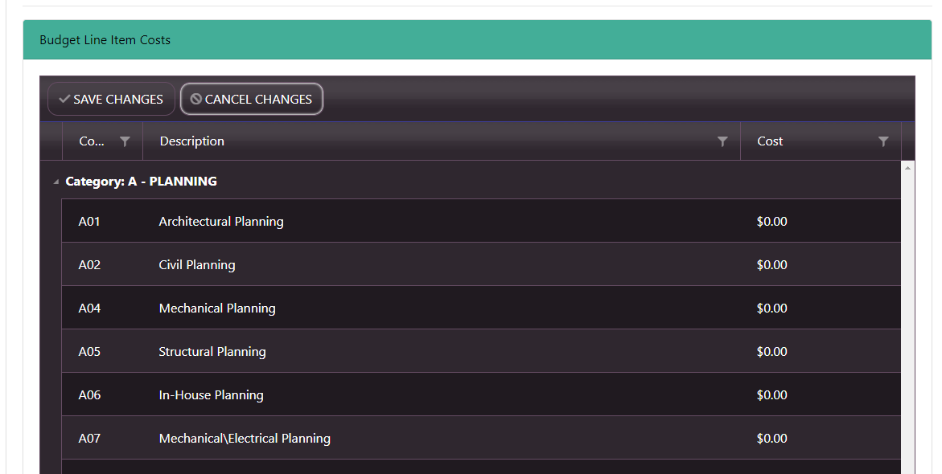Sort by the Co... column header
The height and width of the screenshot is (474, 942).
tap(92, 141)
